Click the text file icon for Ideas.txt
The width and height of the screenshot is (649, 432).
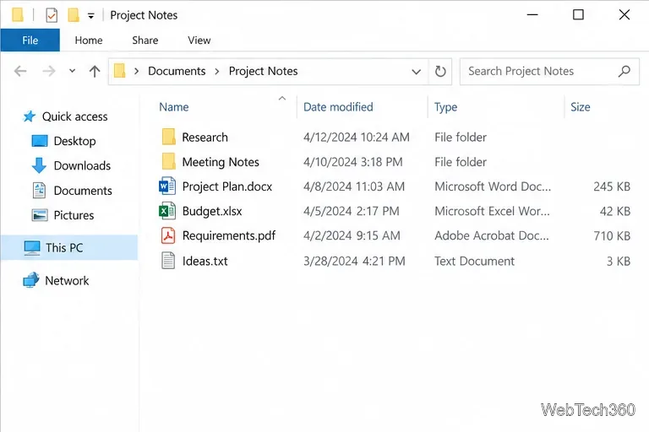pos(168,261)
